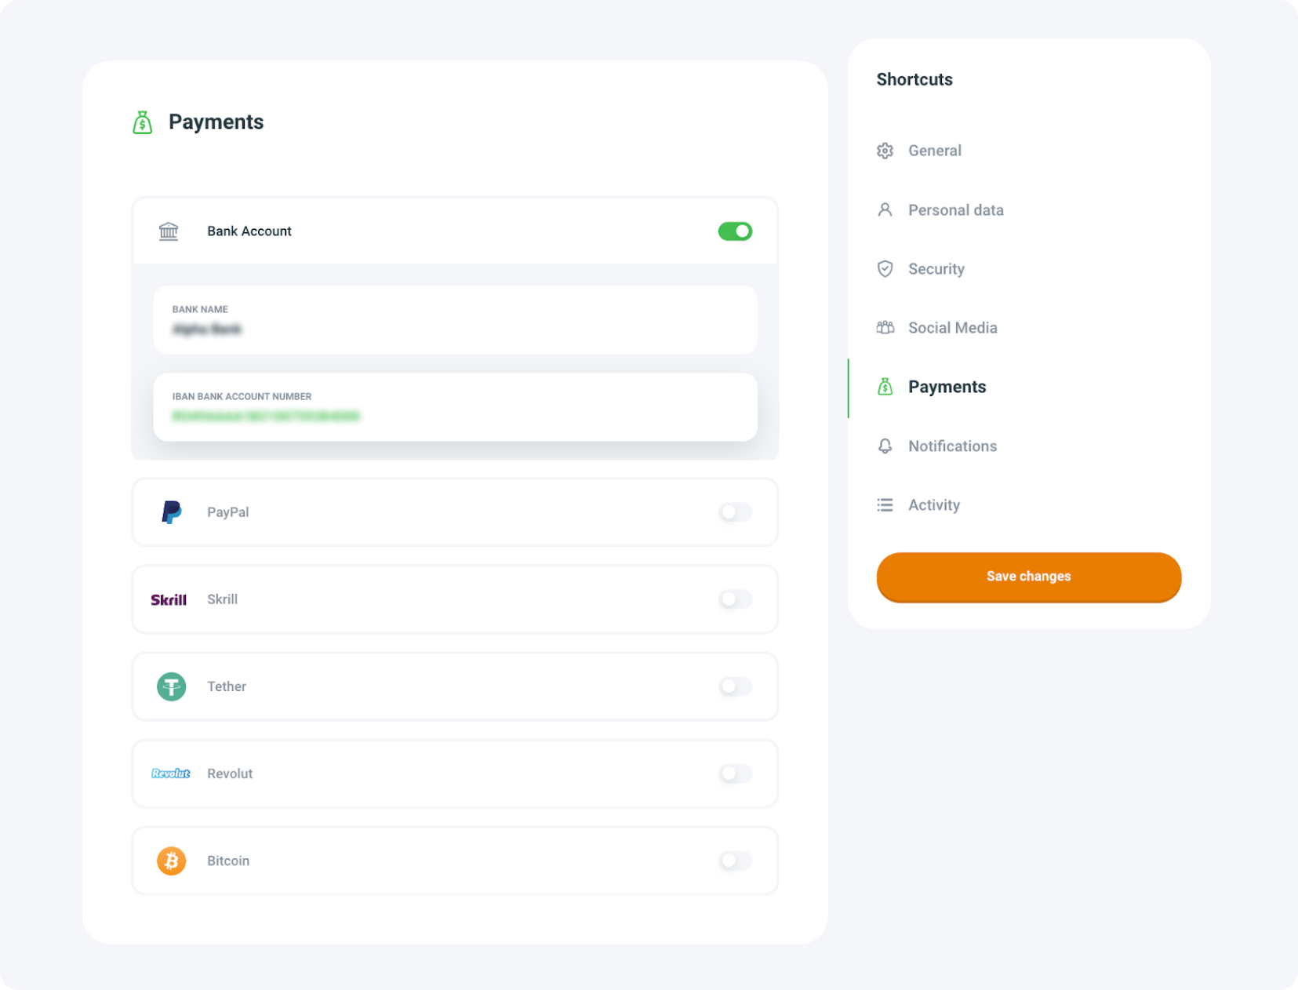1298x990 pixels.
Task: Go to the Social Media section
Action: tap(952, 328)
